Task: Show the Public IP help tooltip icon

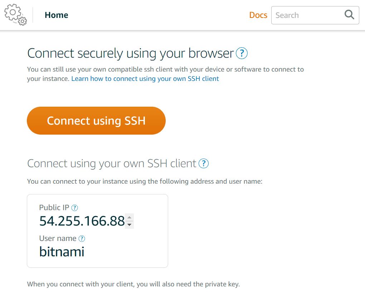Action: pyautogui.click(x=74, y=208)
